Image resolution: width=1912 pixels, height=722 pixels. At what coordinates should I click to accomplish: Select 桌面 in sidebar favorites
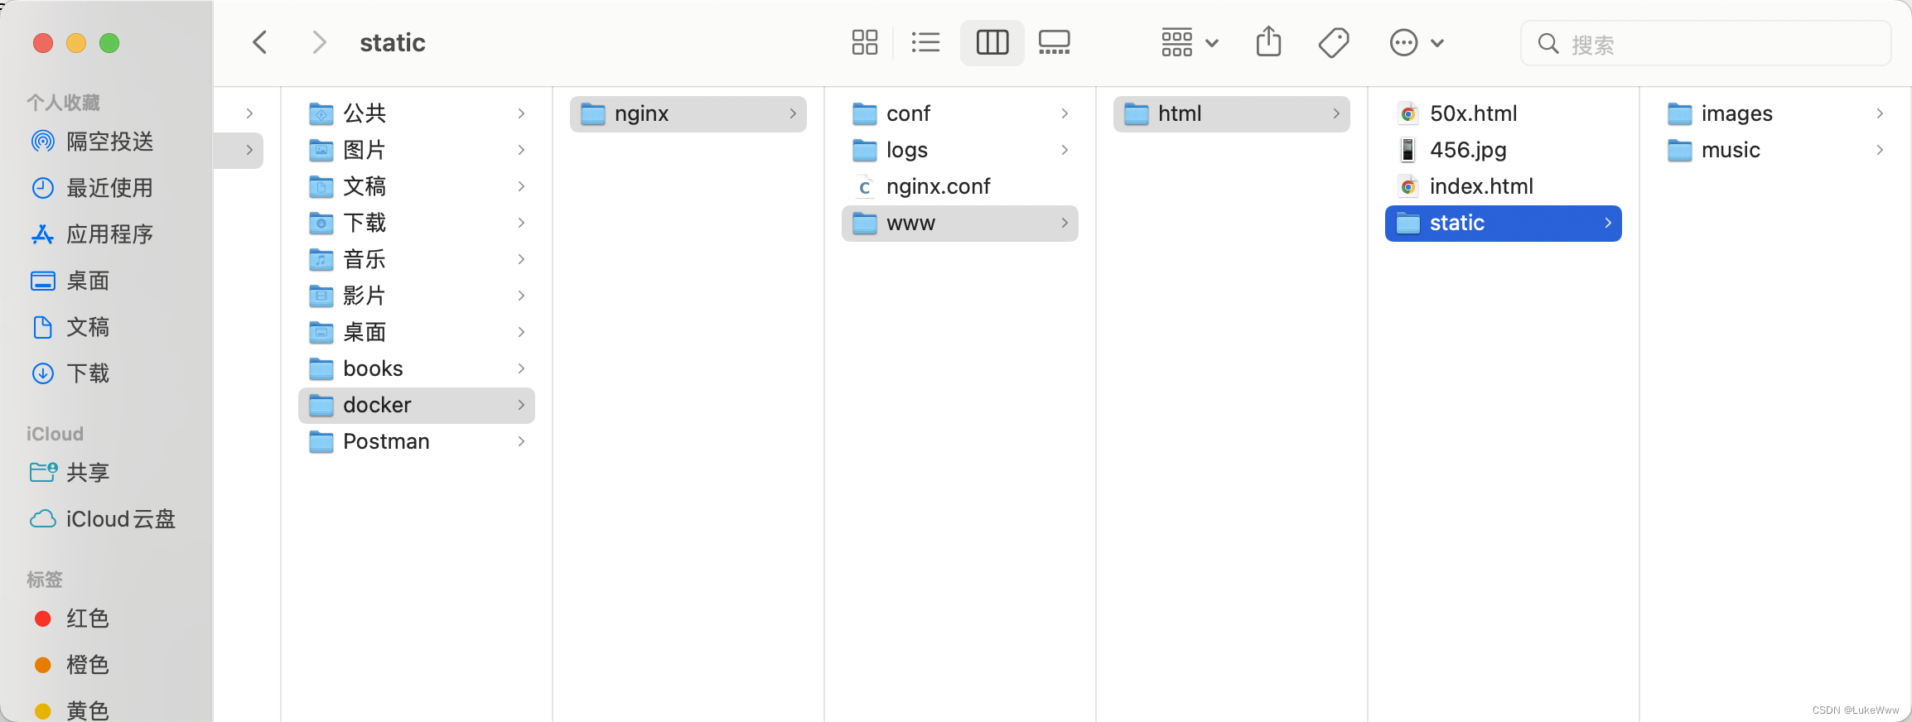click(x=70, y=281)
